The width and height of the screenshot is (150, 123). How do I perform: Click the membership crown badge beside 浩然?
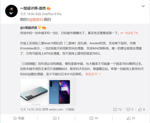48,8
